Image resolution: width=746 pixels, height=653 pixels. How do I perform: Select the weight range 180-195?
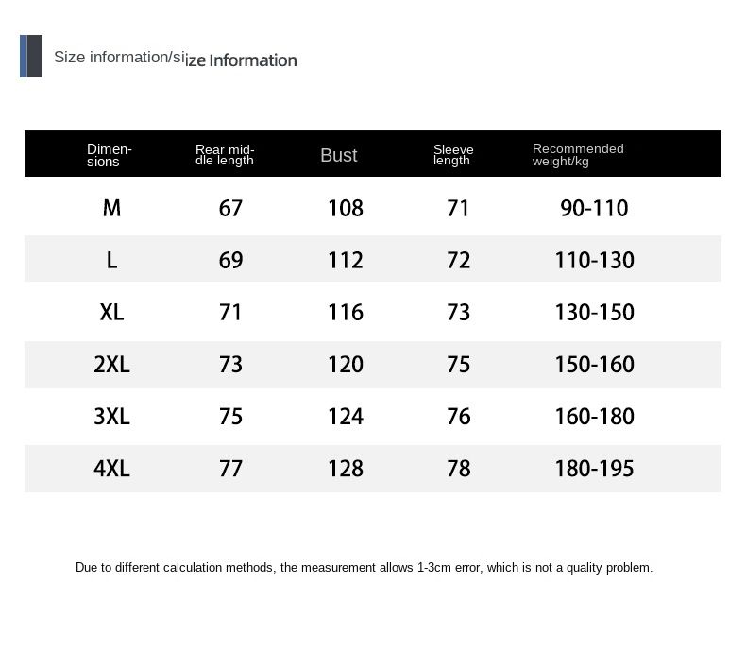pos(595,468)
